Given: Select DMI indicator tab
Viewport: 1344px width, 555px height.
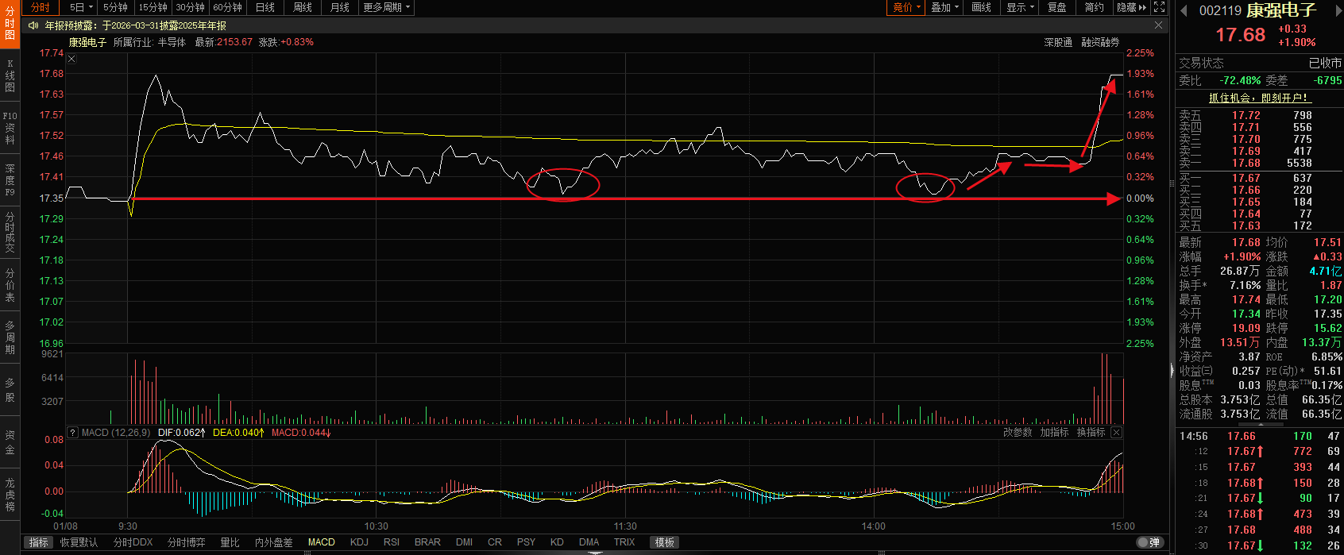Looking at the screenshot, I should (x=465, y=542).
